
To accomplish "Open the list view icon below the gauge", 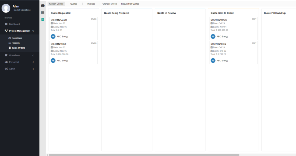I will 43,12.
